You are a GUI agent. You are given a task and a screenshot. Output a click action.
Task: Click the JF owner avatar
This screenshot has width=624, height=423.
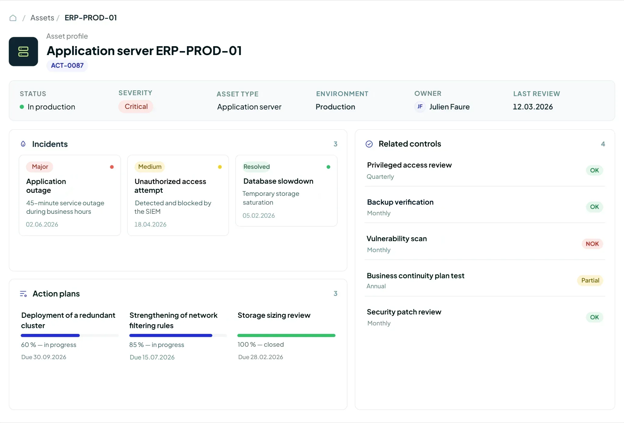click(x=420, y=107)
